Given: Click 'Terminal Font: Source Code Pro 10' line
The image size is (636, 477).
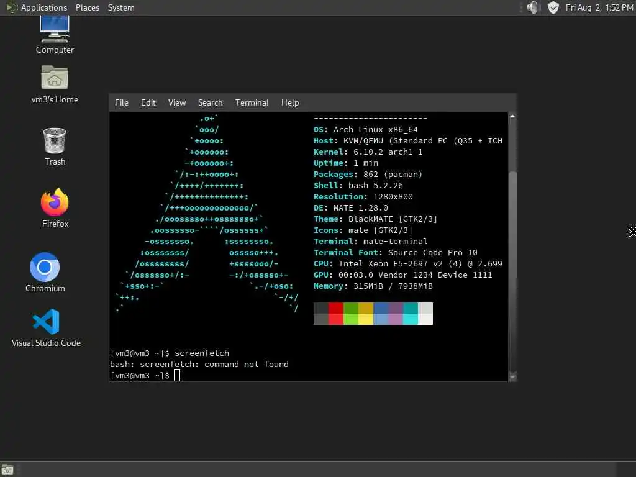Looking at the screenshot, I should coord(396,252).
